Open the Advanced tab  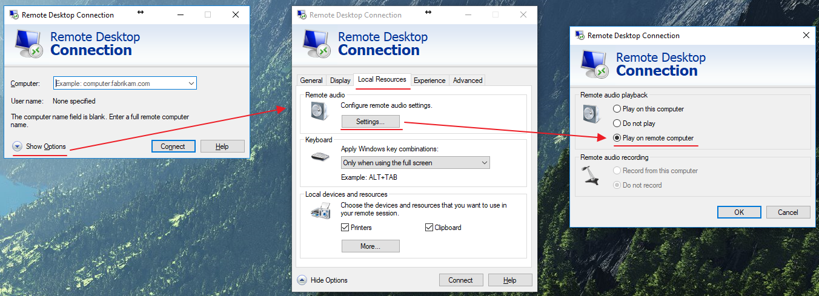tap(468, 81)
